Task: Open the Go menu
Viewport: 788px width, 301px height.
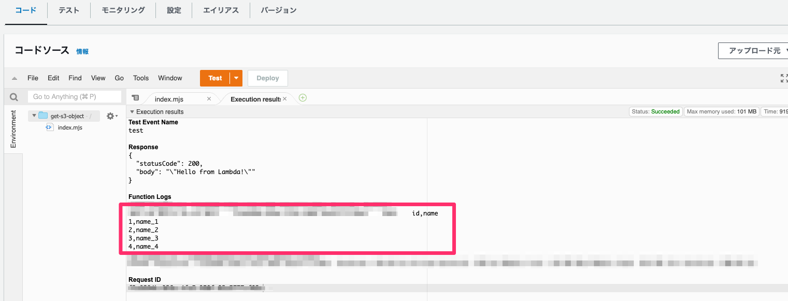Action: coord(119,78)
